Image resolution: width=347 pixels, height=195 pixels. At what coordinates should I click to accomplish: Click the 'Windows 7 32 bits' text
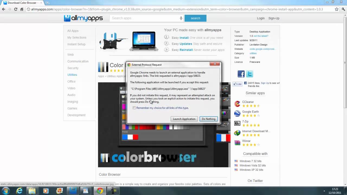coord(250,161)
